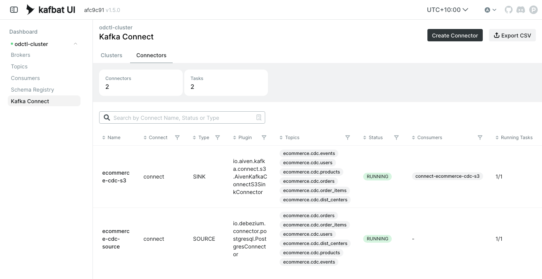
Task: Click the Connectors count card
Action: click(x=141, y=83)
